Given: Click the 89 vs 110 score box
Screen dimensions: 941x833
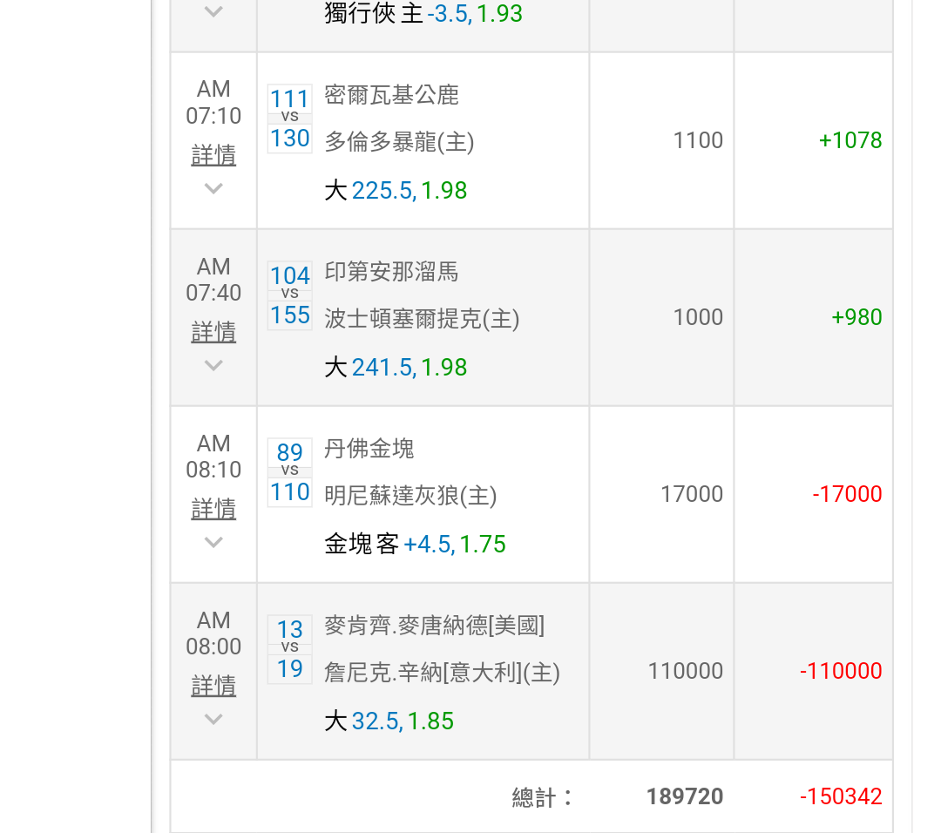Looking at the screenshot, I should [x=290, y=472].
